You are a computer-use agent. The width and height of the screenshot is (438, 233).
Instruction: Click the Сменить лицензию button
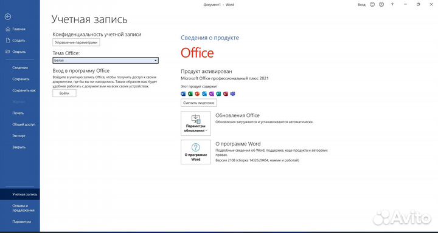pos(199,103)
